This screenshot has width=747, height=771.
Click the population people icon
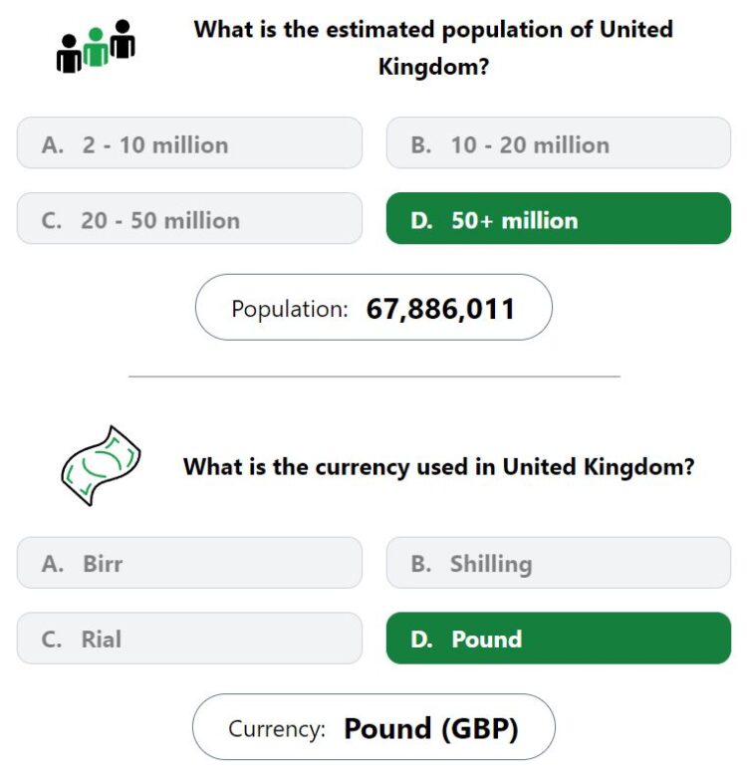tap(96, 46)
